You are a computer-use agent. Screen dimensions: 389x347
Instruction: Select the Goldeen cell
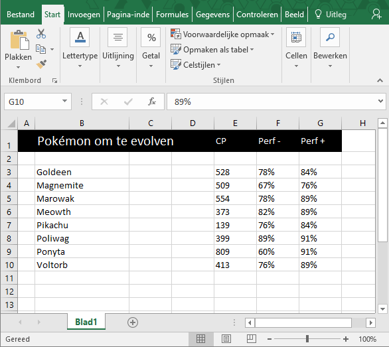click(x=82, y=172)
